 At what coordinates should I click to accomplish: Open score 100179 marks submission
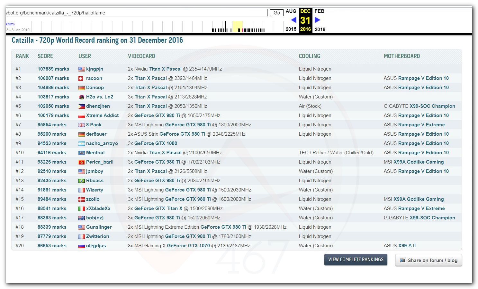(x=53, y=115)
